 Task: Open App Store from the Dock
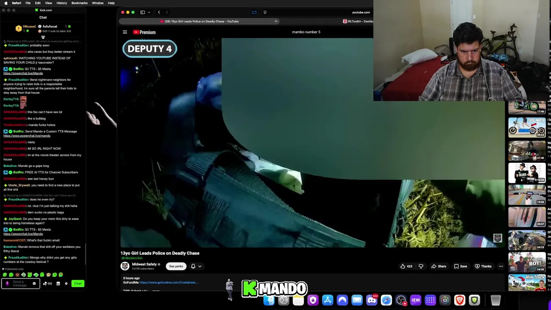coord(328,300)
